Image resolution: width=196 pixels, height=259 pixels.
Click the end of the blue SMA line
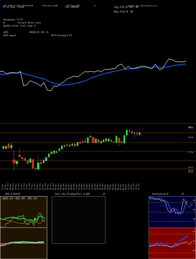coord(185,64)
